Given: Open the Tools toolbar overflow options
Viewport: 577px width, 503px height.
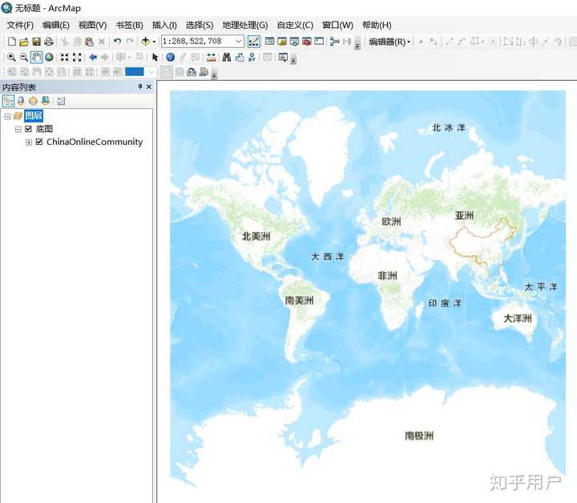Looking at the screenshot, I should [293, 60].
